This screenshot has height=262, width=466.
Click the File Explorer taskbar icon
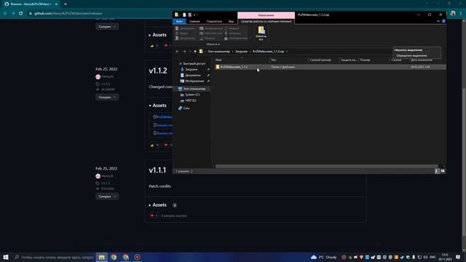(102, 257)
